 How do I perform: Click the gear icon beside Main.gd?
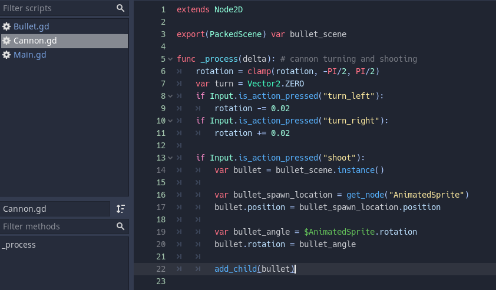pos(6,55)
